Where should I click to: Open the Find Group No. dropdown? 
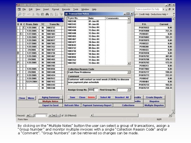point(129,90)
